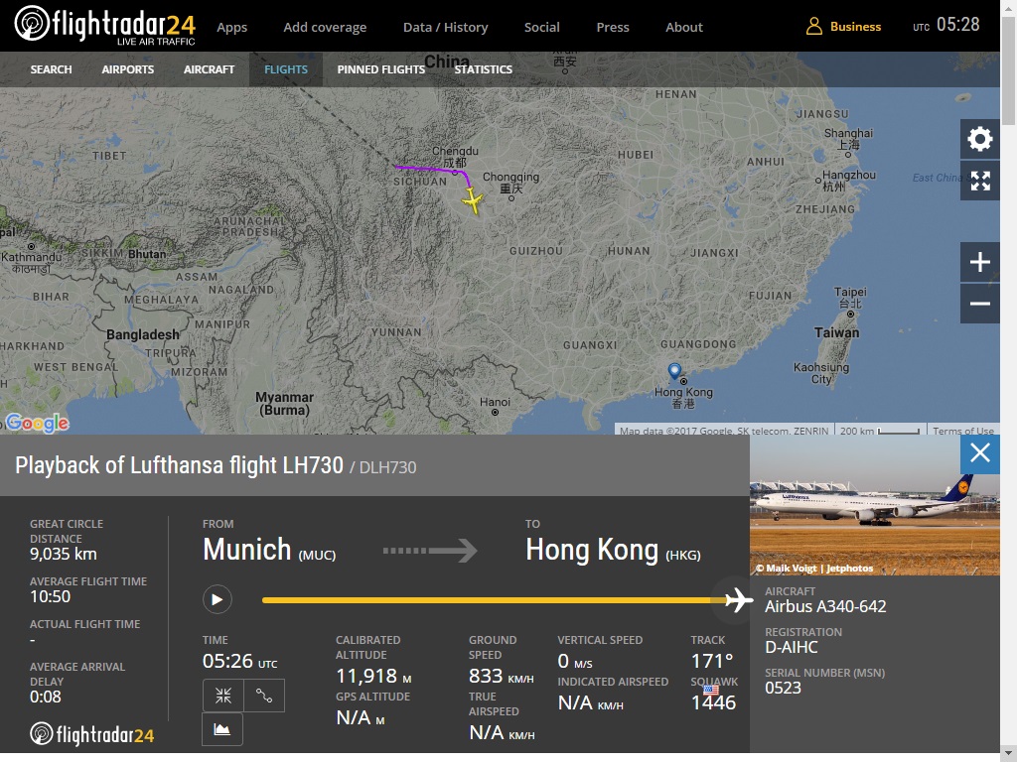Zoom out of the map

coord(979,304)
